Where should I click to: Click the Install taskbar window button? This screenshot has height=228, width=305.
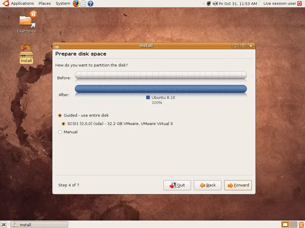39,225
